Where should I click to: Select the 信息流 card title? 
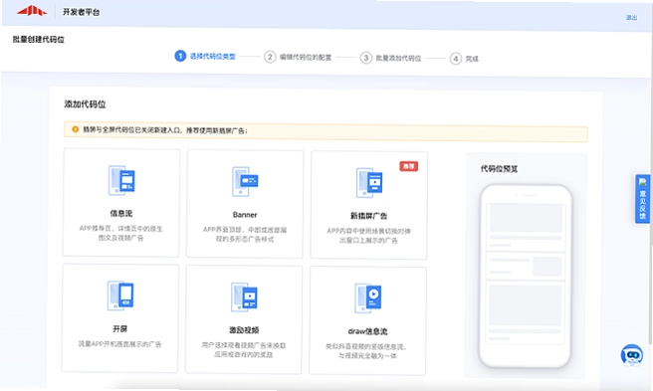121,213
